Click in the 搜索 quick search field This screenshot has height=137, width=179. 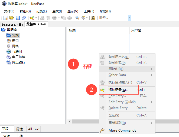[x=113, y=18]
